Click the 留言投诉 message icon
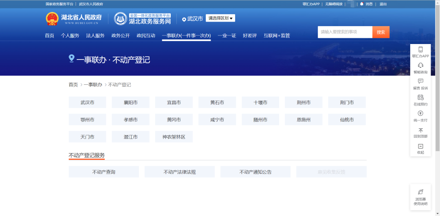440x216 pixels. (420, 82)
